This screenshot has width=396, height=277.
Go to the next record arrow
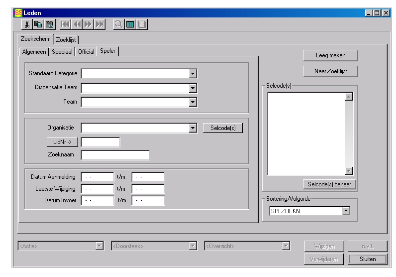point(89,23)
